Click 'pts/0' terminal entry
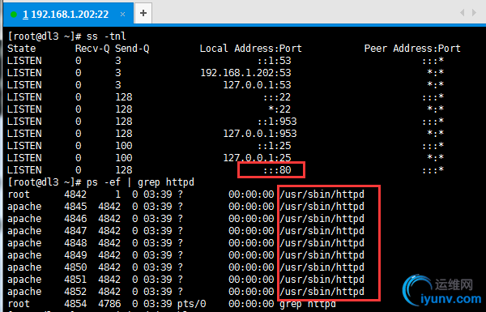Screen dimensions: 486x312 click(x=191, y=304)
